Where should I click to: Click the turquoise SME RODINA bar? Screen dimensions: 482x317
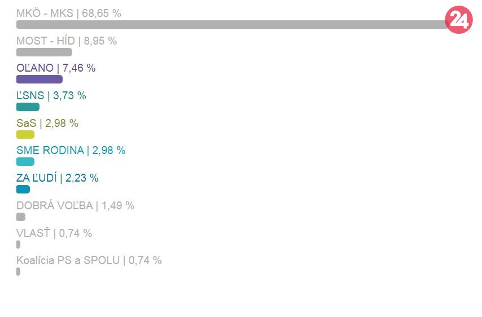[25, 162]
